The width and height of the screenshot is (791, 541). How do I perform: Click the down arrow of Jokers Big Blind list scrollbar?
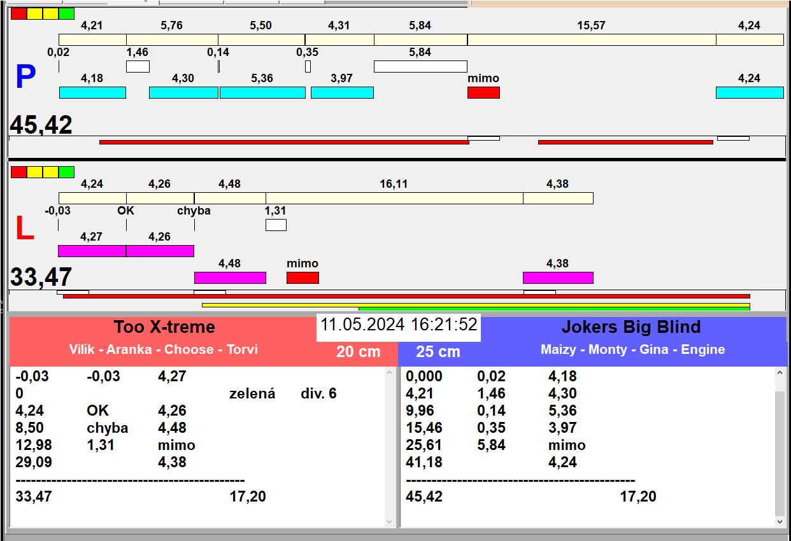coord(781,521)
